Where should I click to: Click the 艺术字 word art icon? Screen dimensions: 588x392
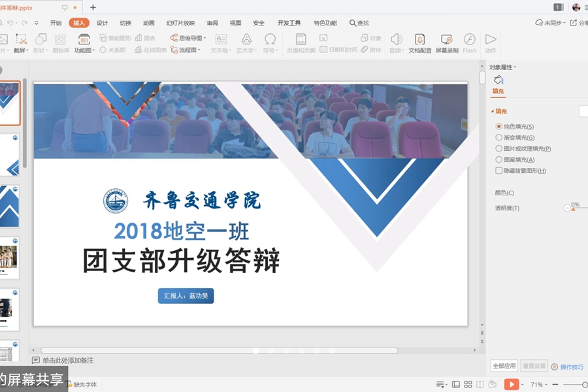click(x=246, y=39)
